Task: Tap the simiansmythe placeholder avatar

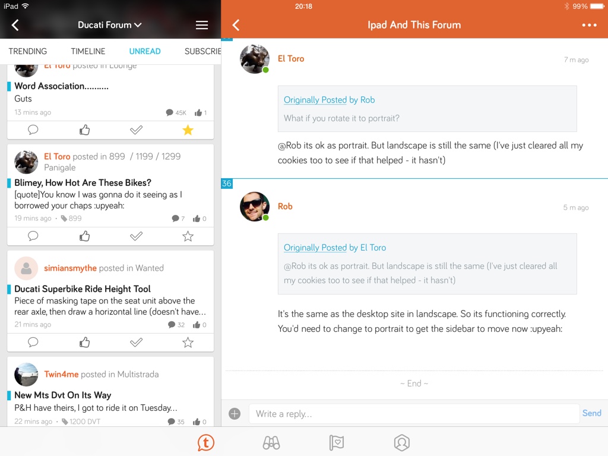Action: 26,268
